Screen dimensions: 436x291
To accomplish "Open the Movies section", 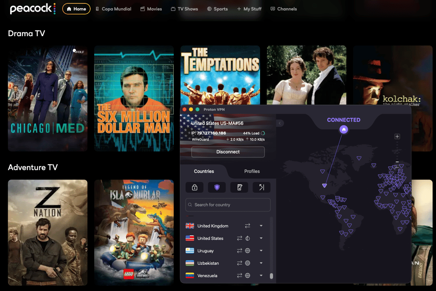I will [151, 9].
